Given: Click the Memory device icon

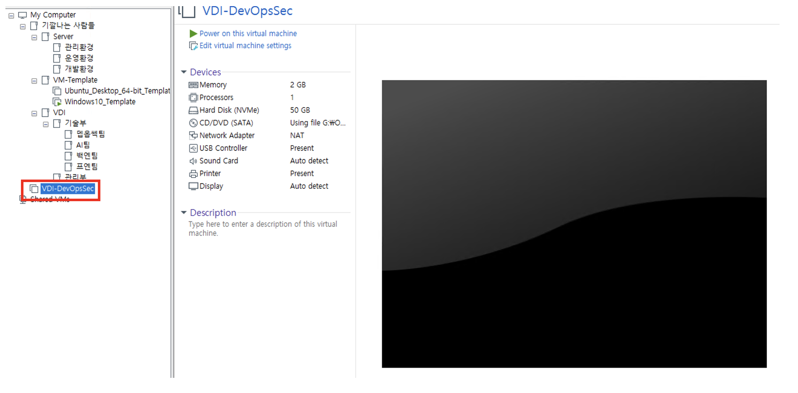Looking at the screenshot, I should [193, 85].
